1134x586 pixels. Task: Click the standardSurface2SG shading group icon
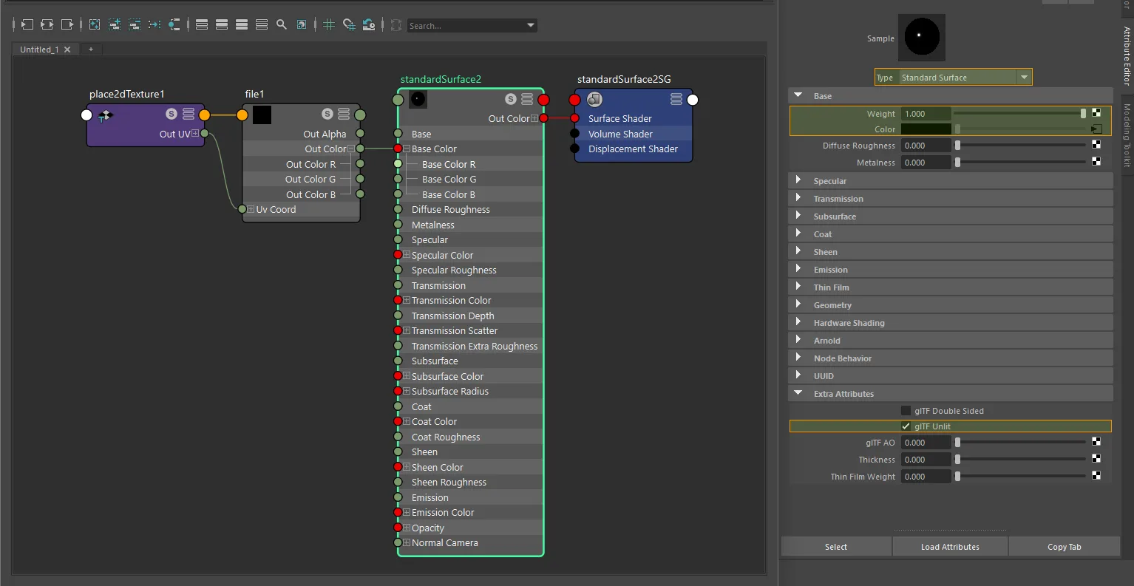point(594,99)
